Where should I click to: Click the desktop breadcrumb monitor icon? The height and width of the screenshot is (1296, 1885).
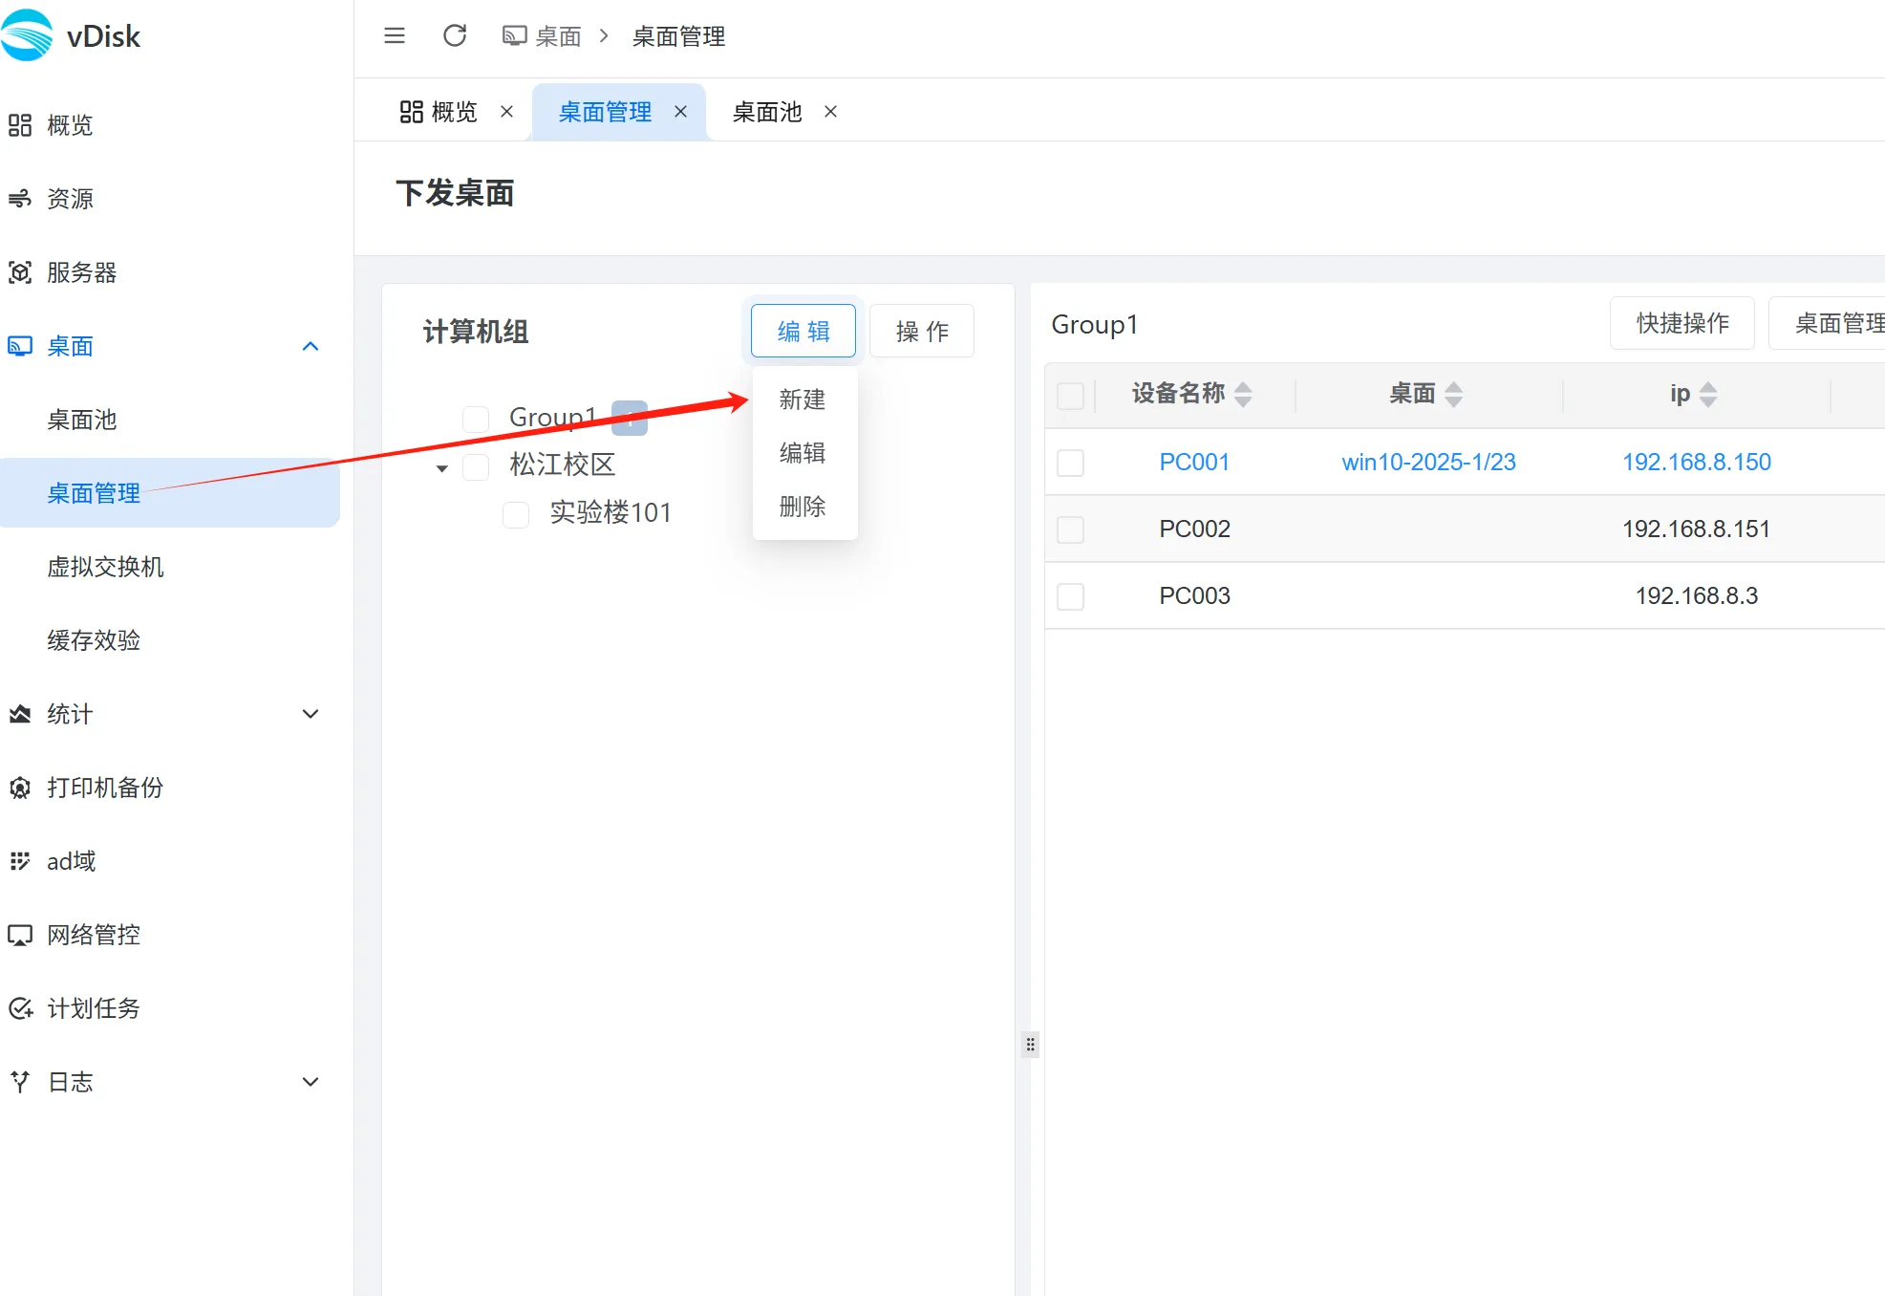coord(515,36)
